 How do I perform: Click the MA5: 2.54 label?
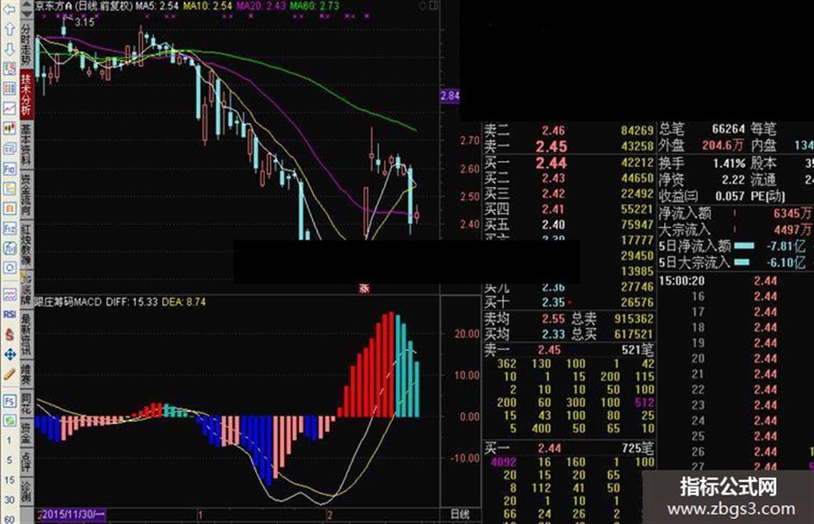(157, 6)
